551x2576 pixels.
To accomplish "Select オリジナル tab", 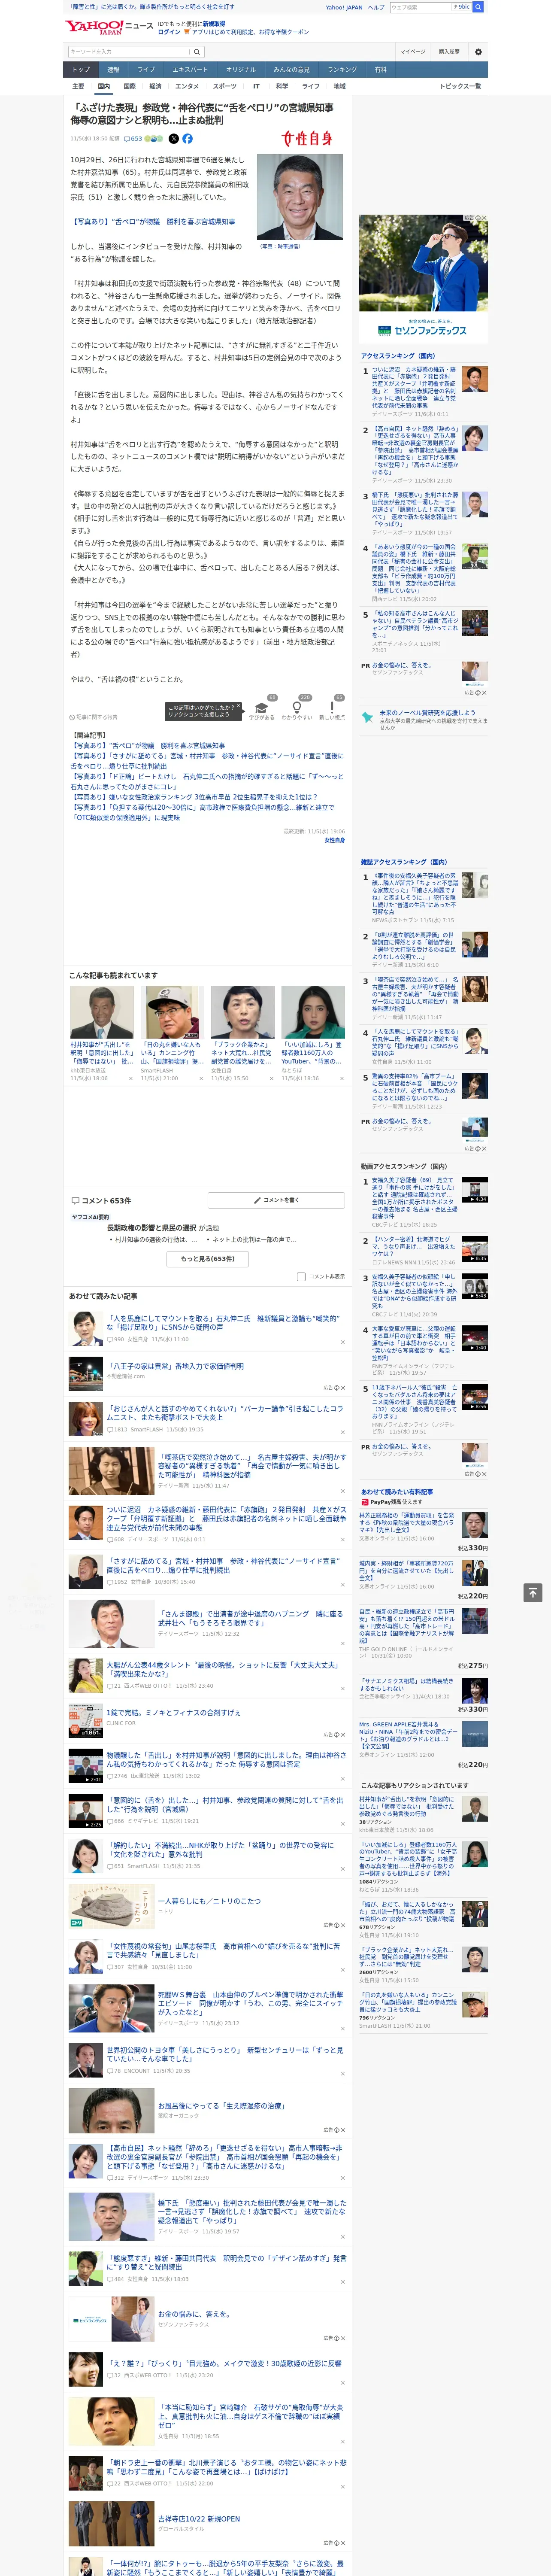I will 241,70.
